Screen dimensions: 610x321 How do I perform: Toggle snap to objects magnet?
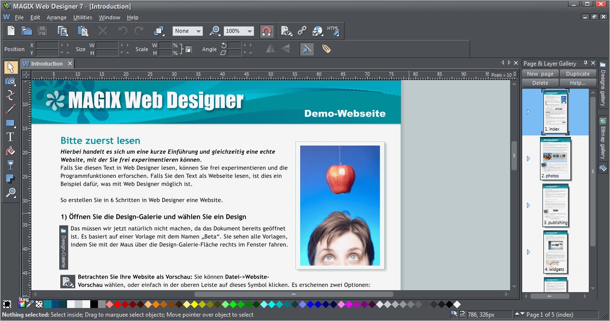pos(267,31)
